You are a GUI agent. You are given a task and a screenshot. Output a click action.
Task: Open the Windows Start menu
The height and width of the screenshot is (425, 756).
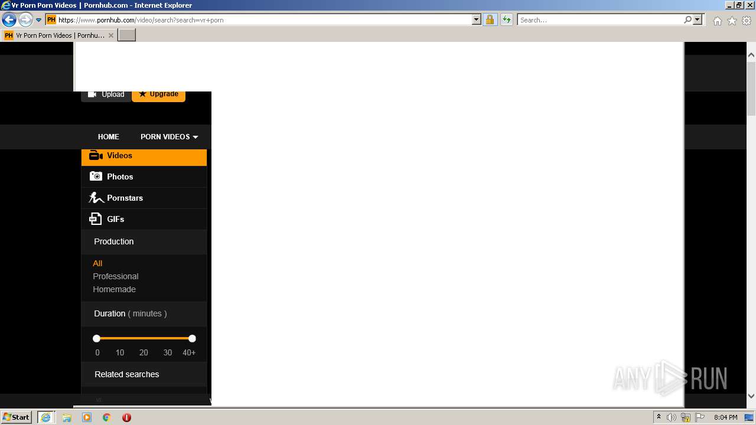[17, 417]
